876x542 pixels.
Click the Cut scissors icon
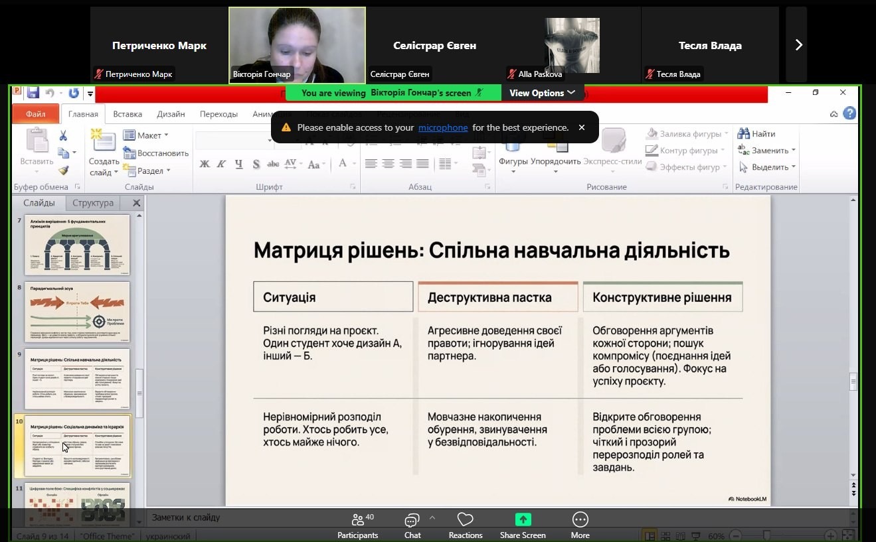coord(63,136)
